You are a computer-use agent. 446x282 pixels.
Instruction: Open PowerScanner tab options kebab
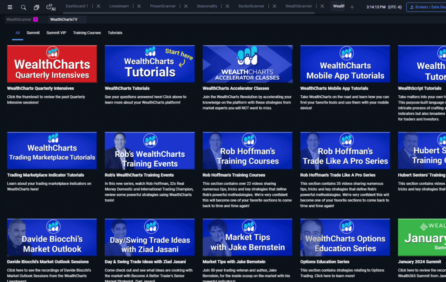[180, 6]
